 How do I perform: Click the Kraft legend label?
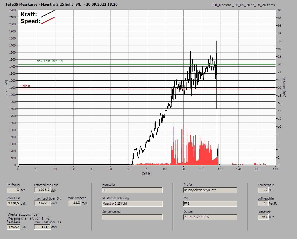pos(29,14)
